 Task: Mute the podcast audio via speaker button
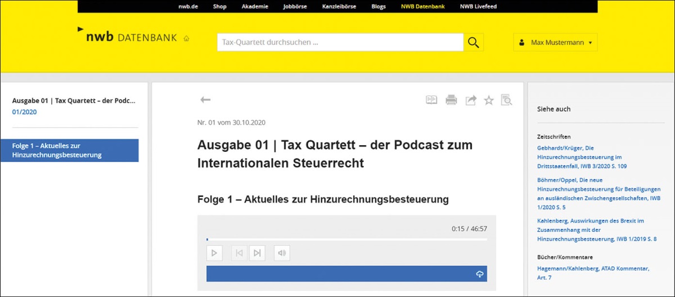282,253
